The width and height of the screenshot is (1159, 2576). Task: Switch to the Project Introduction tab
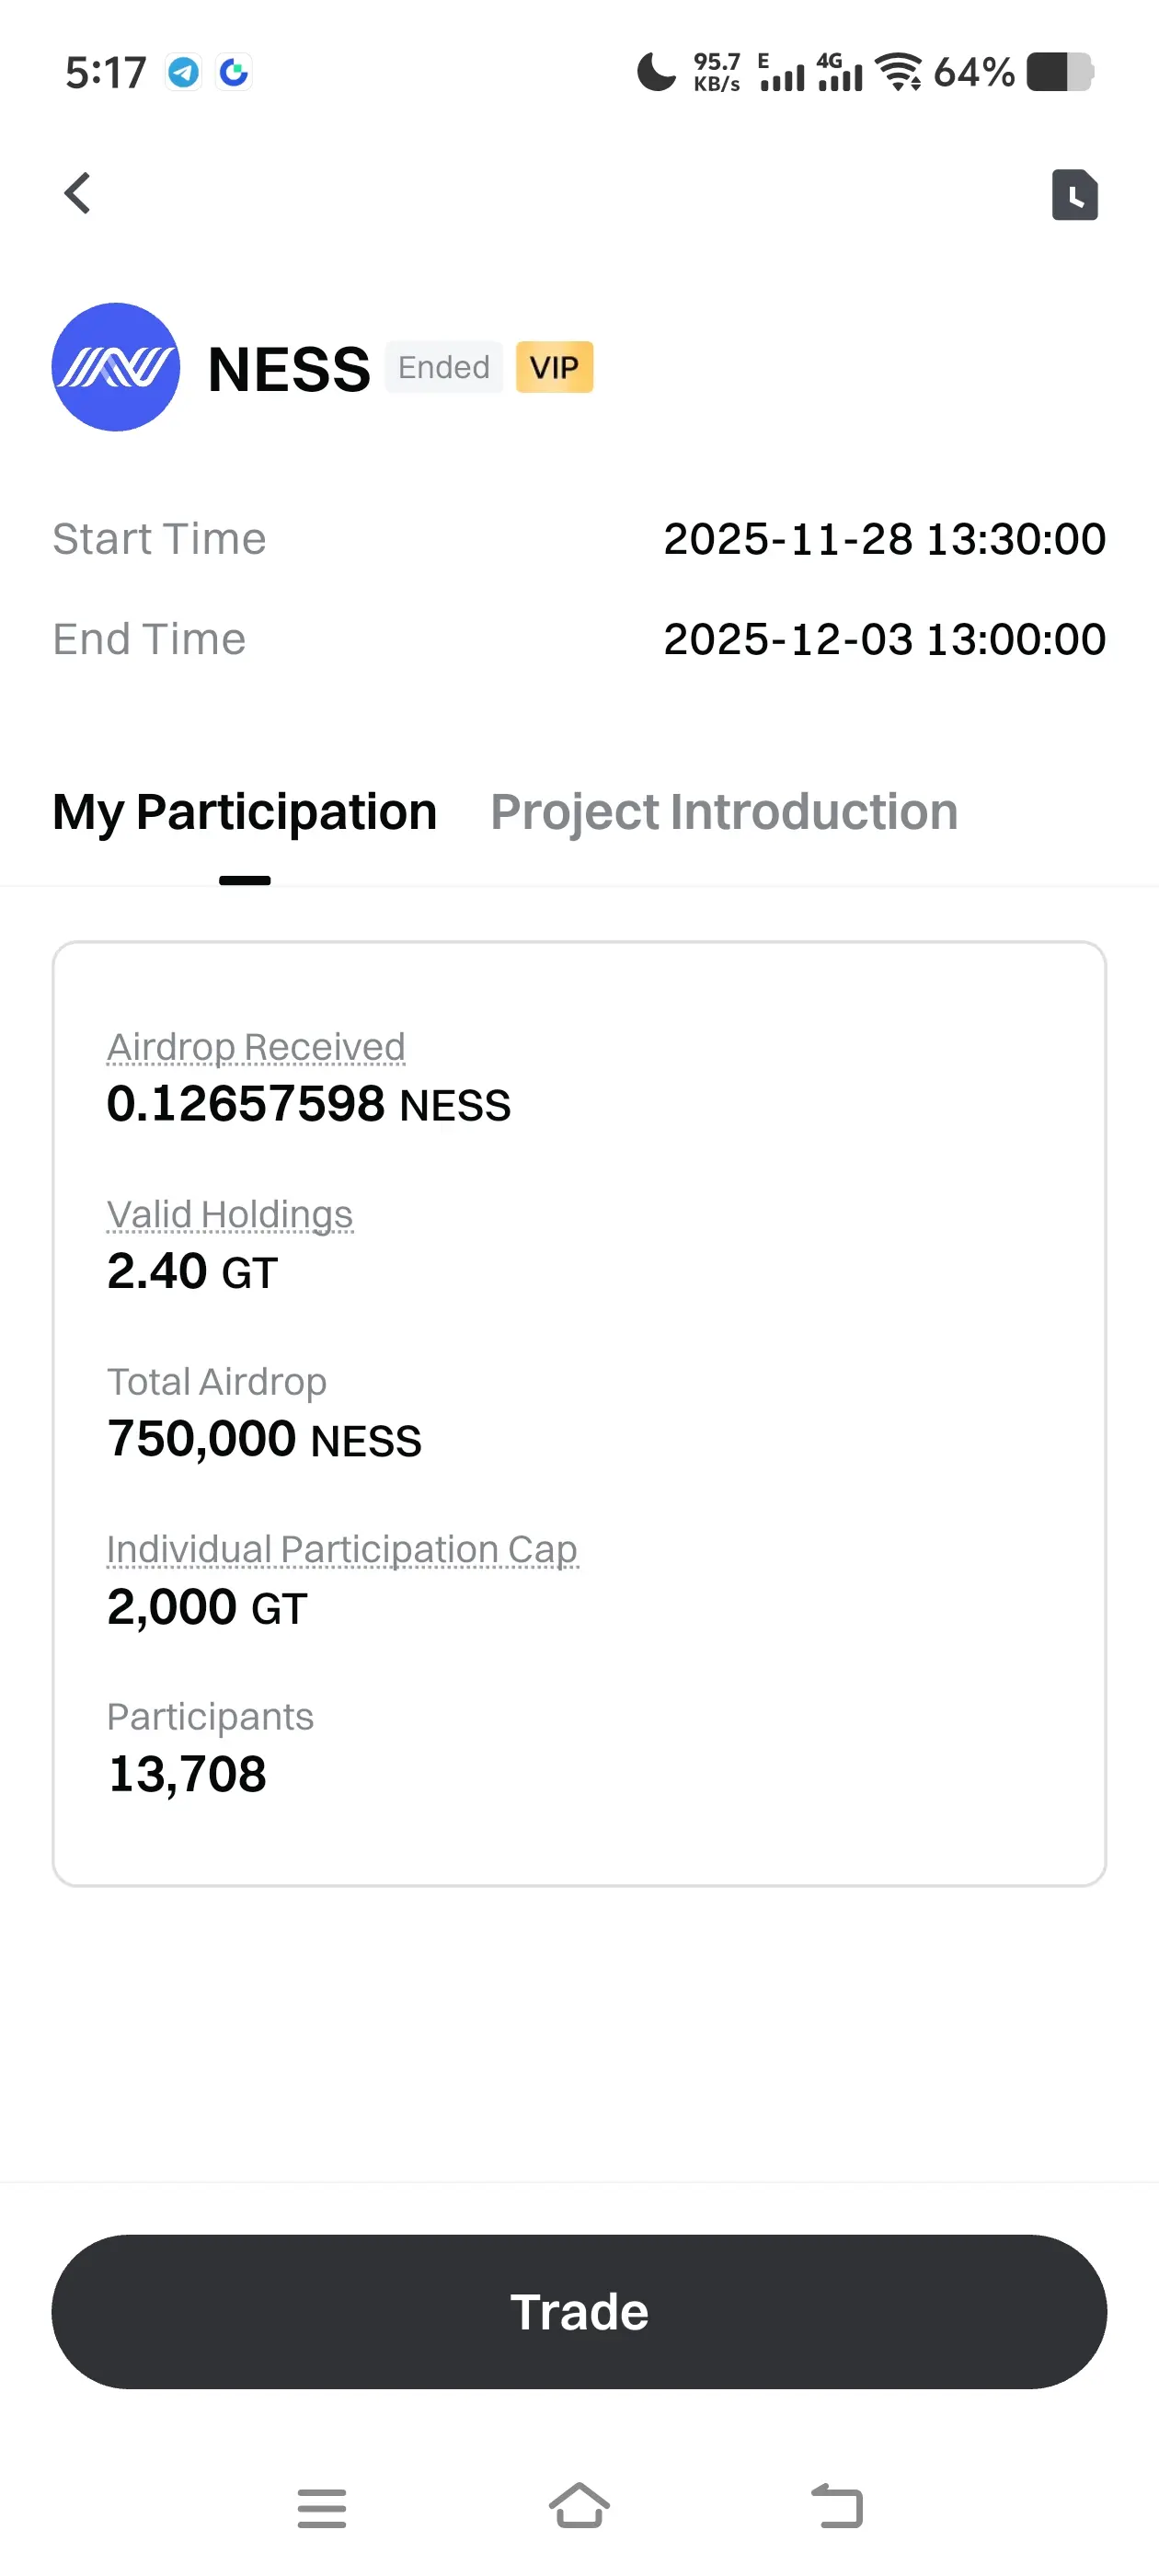(x=723, y=811)
